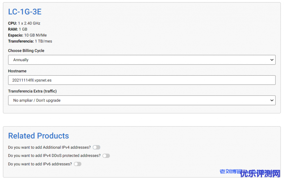
Task: Click the Choose Billing Cycle label
Action: (x=26, y=51)
